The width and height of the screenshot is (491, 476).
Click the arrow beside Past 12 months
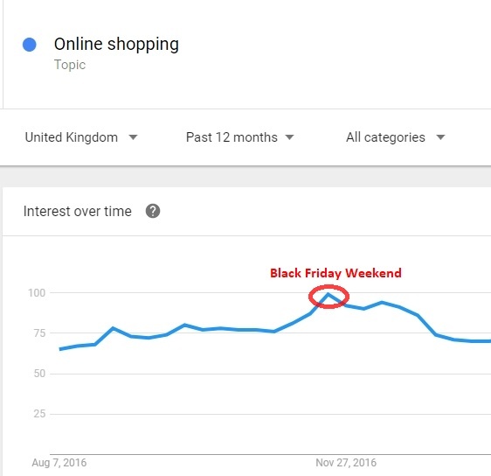pyautogui.click(x=290, y=137)
